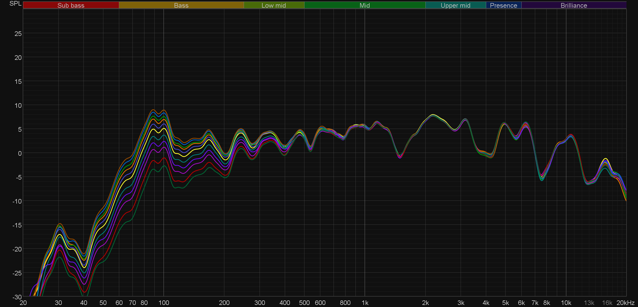Click the 0 dB level label
The width and height of the screenshot is (638, 307).
(20, 153)
